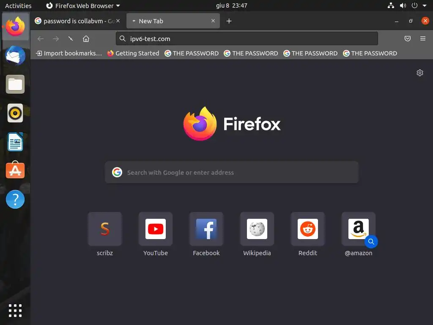
Task: Open Getting Started bookmark
Action: 133,53
